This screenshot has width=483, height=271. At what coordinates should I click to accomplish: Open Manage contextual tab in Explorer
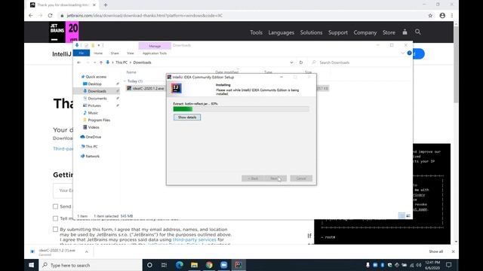click(x=155, y=46)
